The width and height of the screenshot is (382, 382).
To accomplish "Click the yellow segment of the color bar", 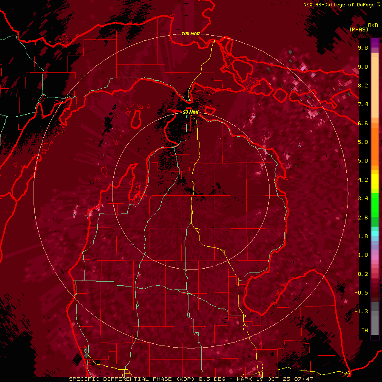I will click(x=375, y=181).
